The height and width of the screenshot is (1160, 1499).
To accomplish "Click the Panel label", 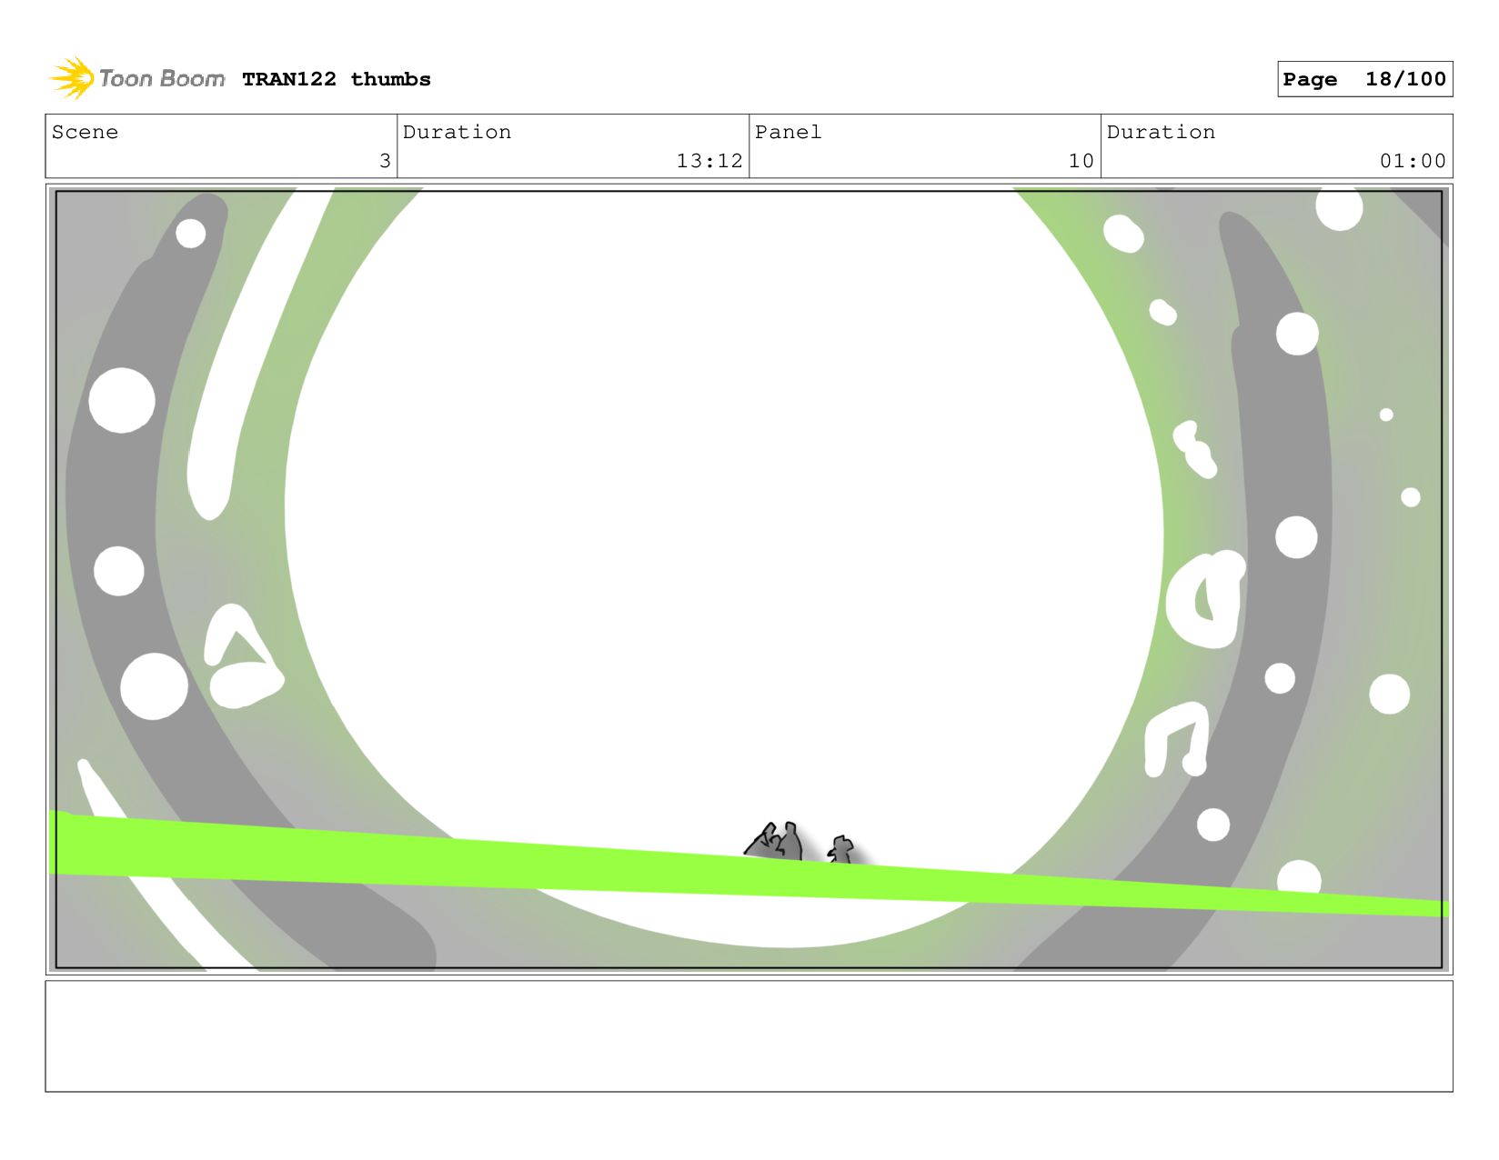I will tap(789, 132).
